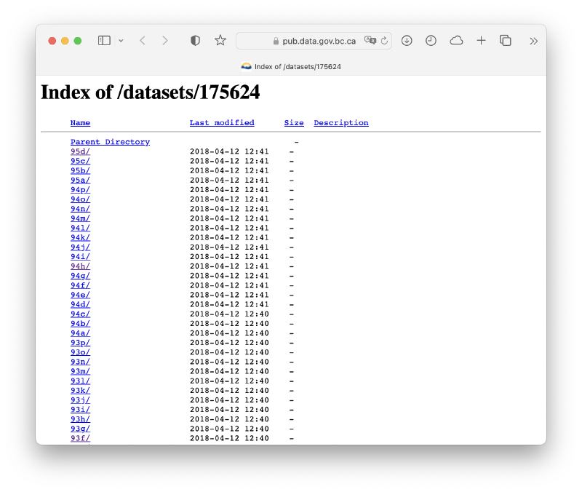Image resolution: width=582 pixels, height=492 pixels.
Task: Open a new tab with the plus icon
Action: coord(481,41)
